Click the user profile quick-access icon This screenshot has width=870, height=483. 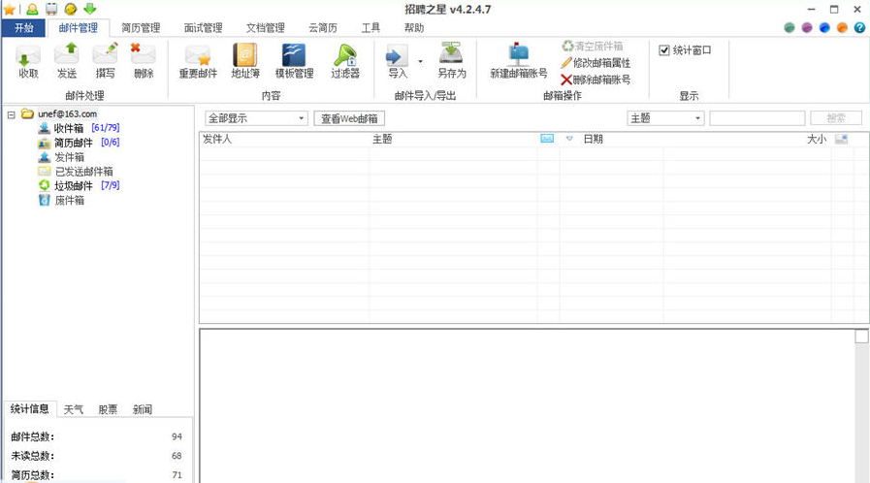point(32,9)
